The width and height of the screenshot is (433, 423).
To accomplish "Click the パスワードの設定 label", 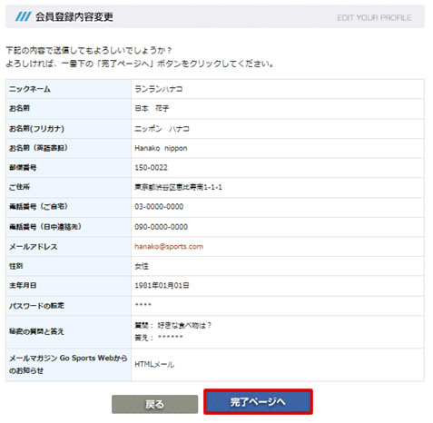I will (x=36, y=306).
